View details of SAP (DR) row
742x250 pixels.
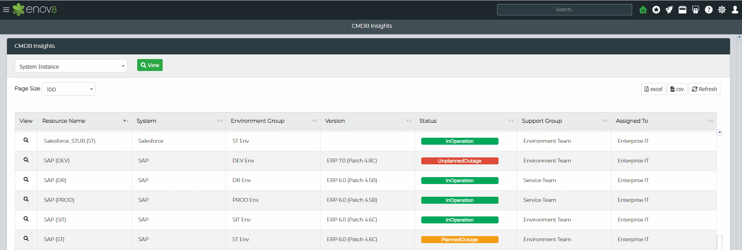26,180
